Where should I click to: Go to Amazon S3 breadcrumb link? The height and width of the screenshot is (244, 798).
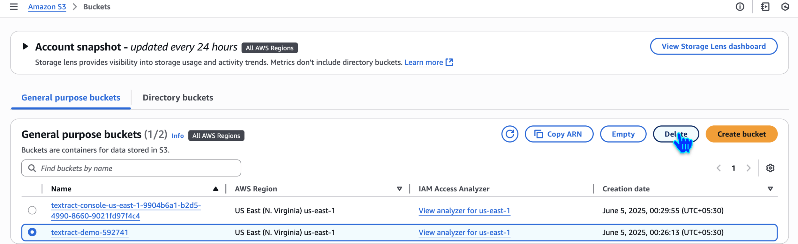(x=47, y=7)
